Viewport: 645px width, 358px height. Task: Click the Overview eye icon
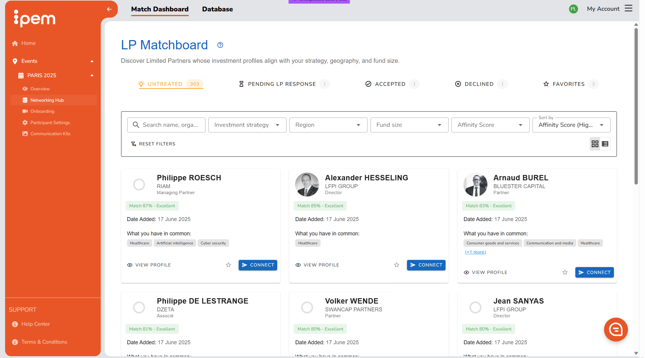(x=25, y=89)
